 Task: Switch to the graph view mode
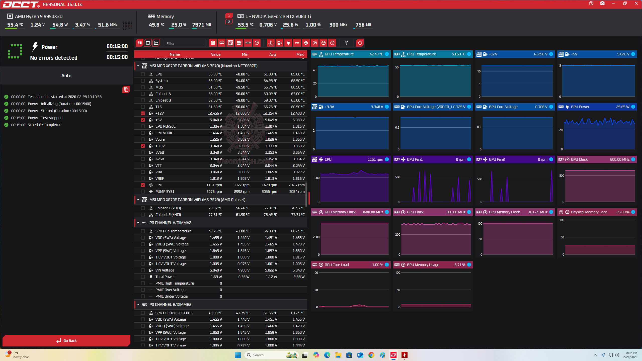pos(156,43)
